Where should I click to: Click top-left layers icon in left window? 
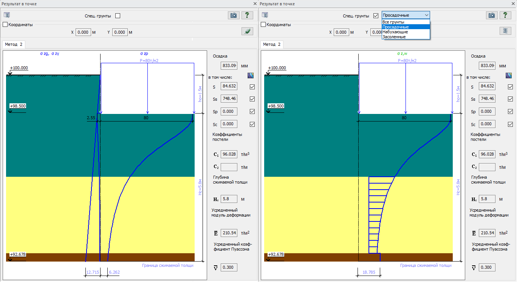coord(7,15)
